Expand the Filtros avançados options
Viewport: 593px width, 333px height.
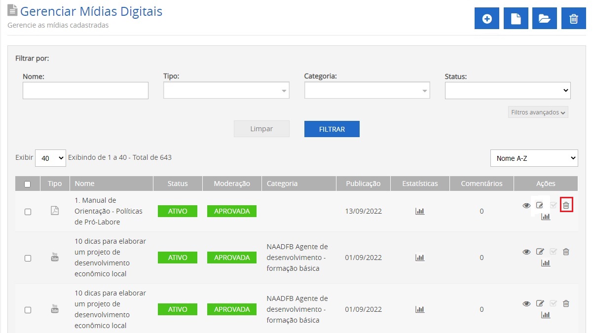pos(538,112)
